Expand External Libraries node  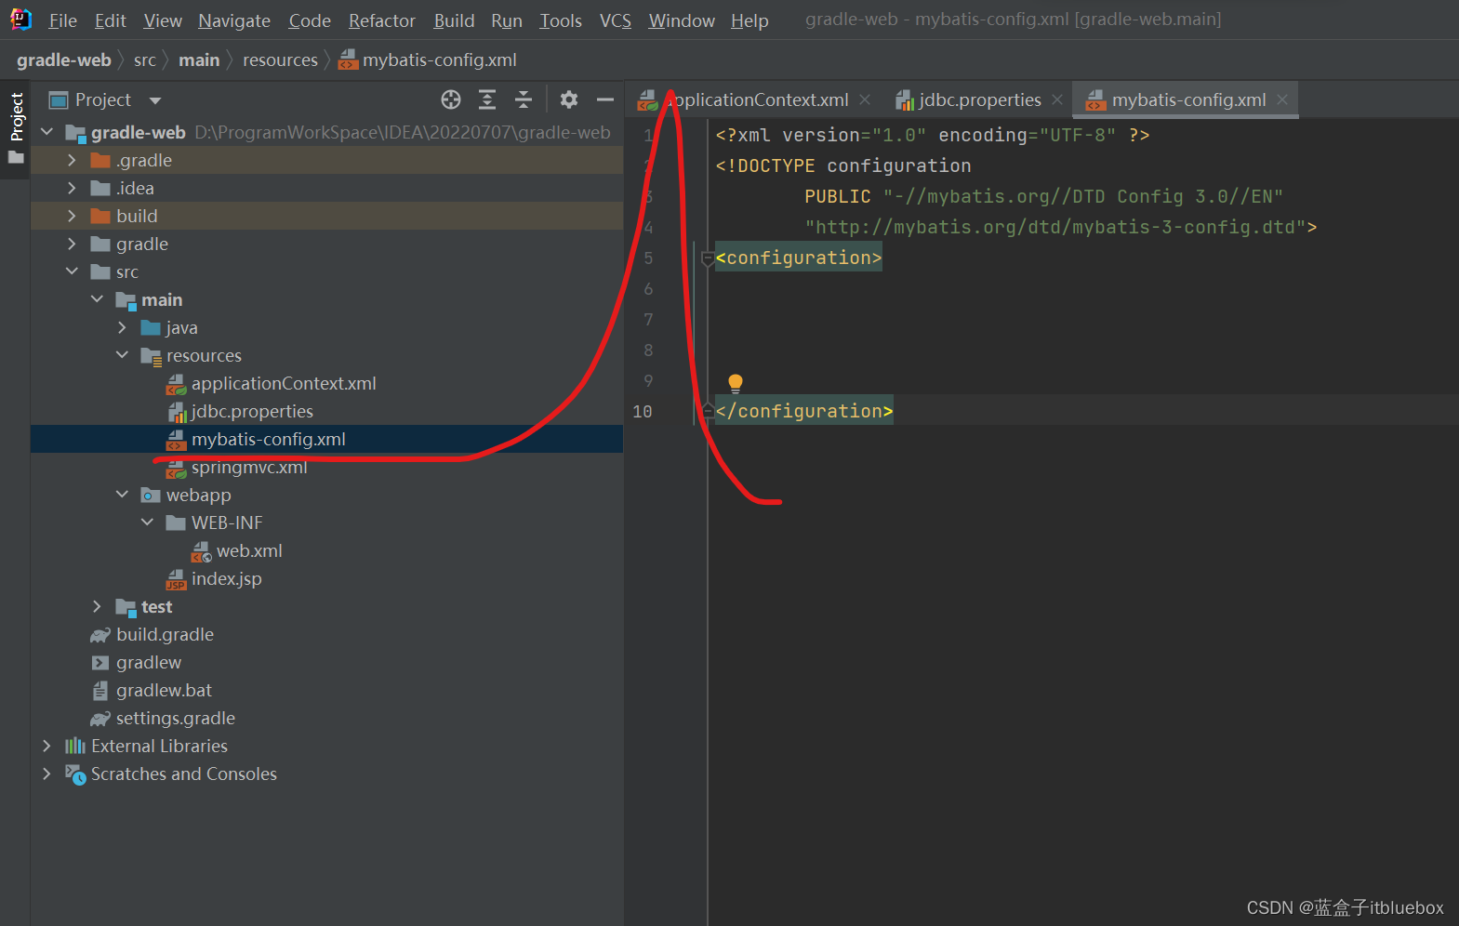coord(46,746)
